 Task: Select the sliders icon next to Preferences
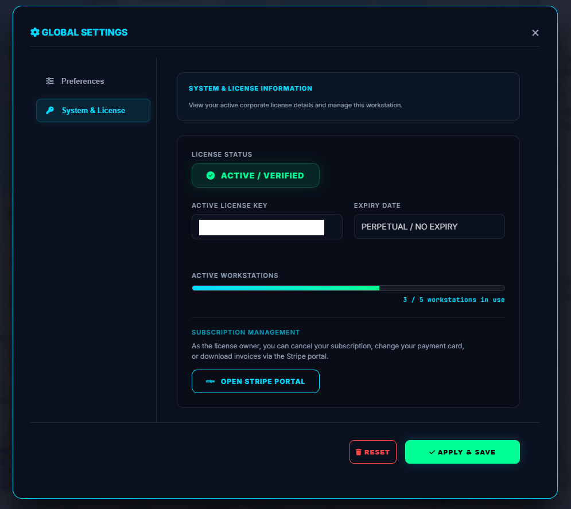pyautogui.click(x=49, y=81)
